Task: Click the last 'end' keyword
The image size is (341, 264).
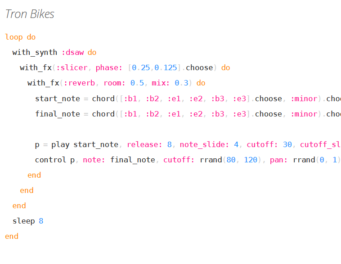Action: tap(12, 237)
